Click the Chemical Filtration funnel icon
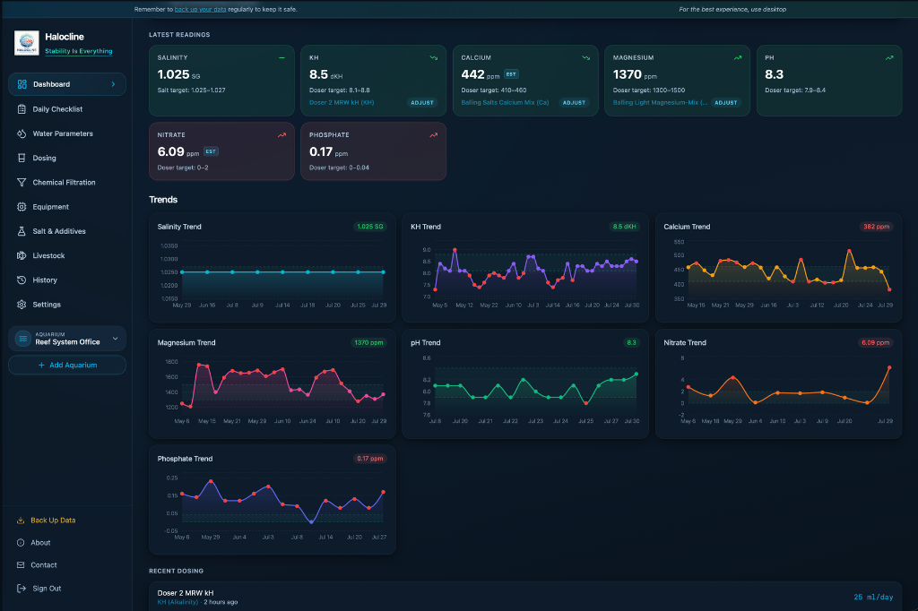Viewport: 918px width, 611px height. (x=22, y=183)
